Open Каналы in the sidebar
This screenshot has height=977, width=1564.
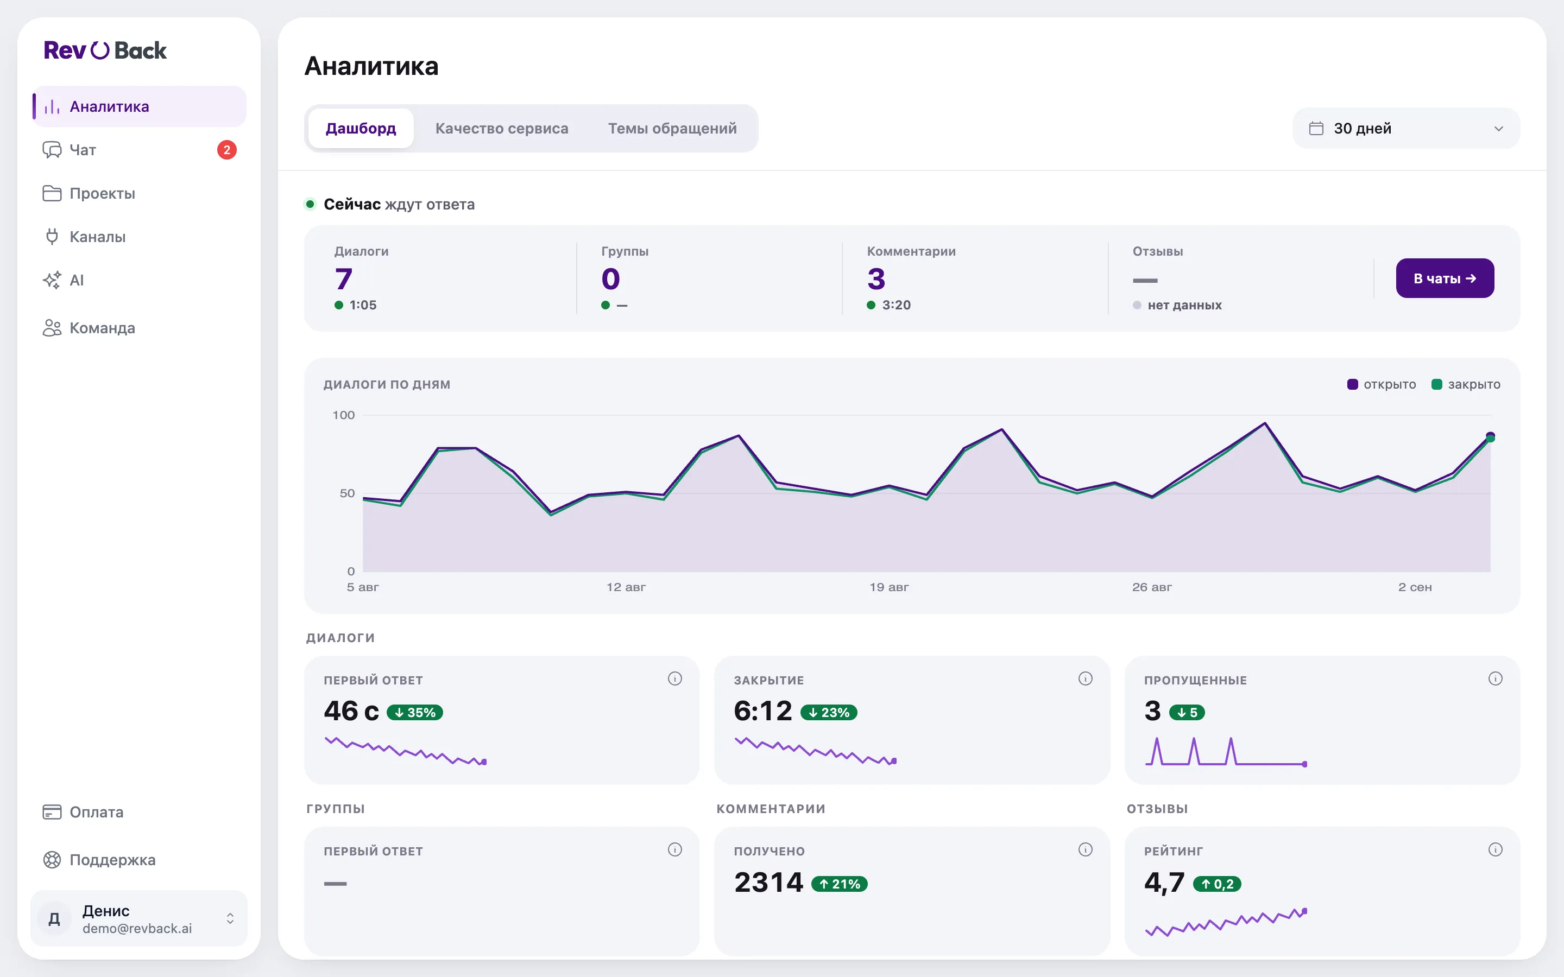tap(139, 237)
